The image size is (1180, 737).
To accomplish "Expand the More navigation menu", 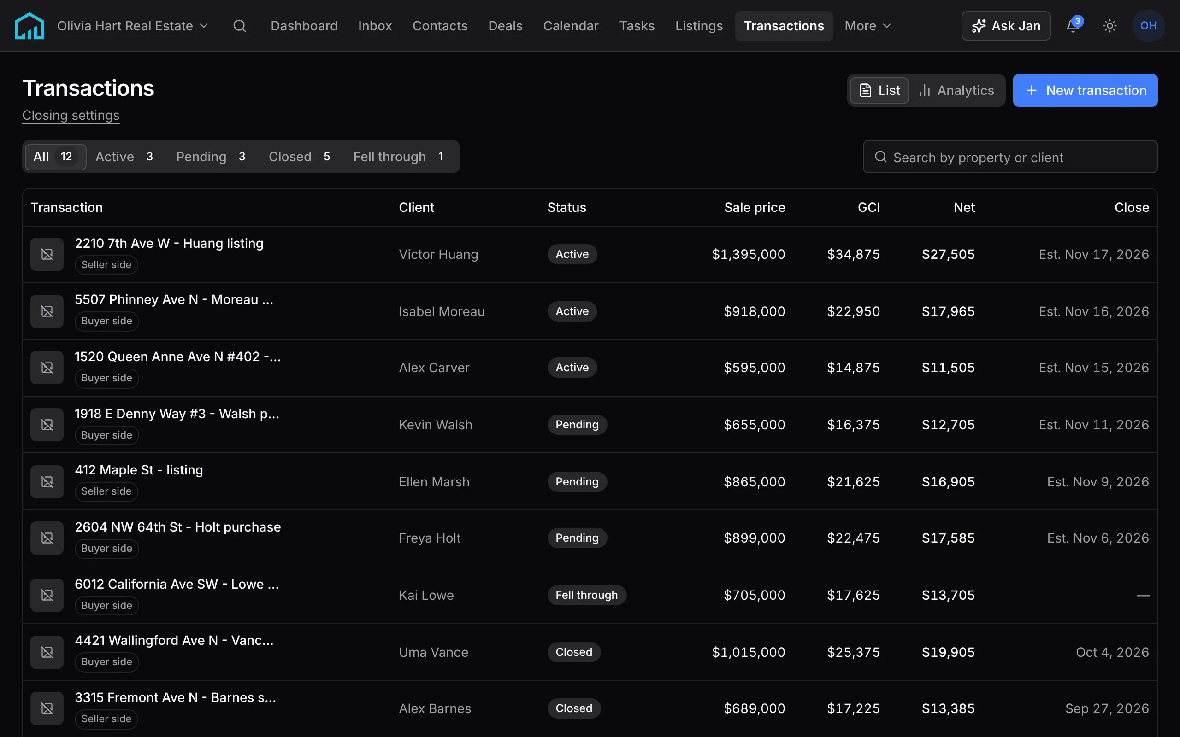I will pyautogui.click(x=867, y=26).
